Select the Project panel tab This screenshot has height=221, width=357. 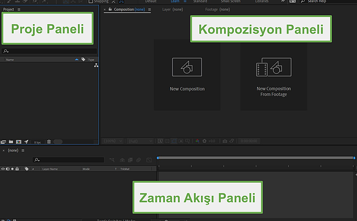pyautogui.click(x=8, y=9)
